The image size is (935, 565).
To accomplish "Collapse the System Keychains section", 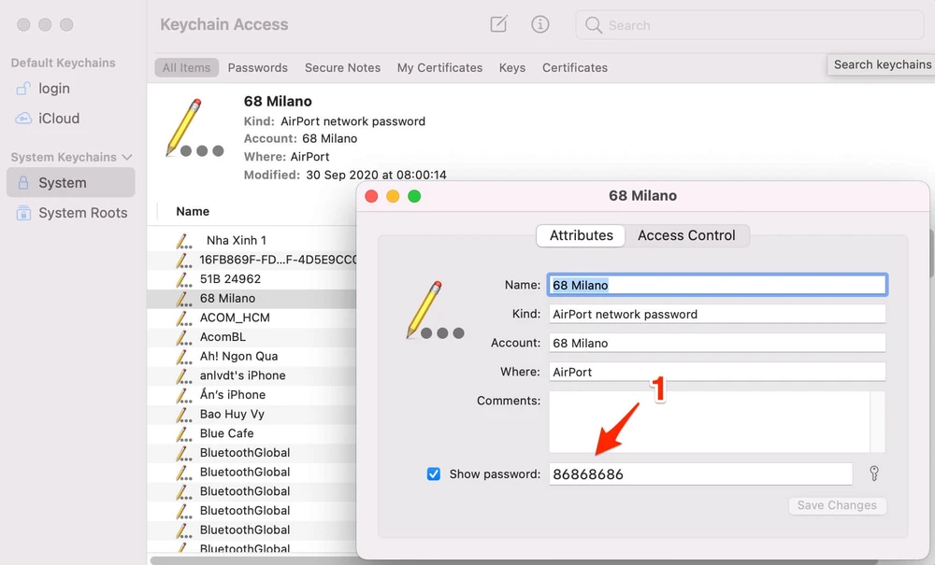I will 127,157.
